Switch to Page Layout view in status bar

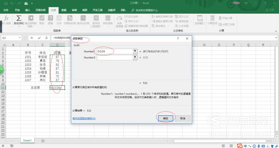click(x=231, y=146)
